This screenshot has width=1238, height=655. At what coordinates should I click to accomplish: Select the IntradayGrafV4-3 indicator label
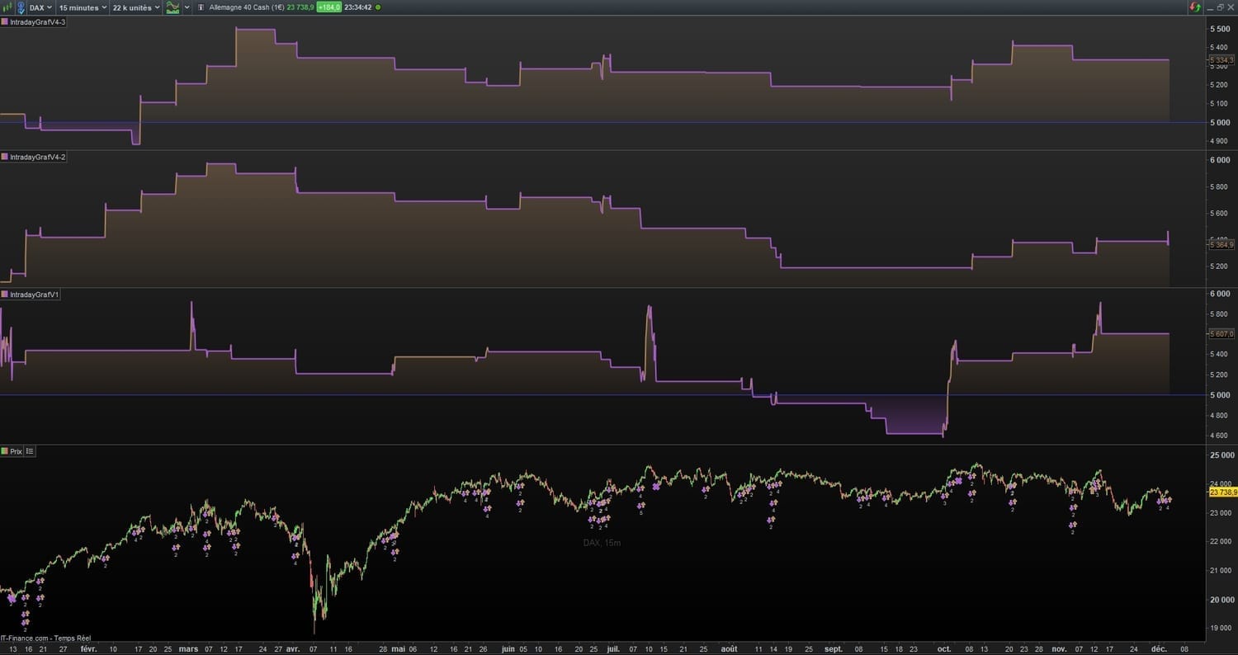(x=37, y=22)
